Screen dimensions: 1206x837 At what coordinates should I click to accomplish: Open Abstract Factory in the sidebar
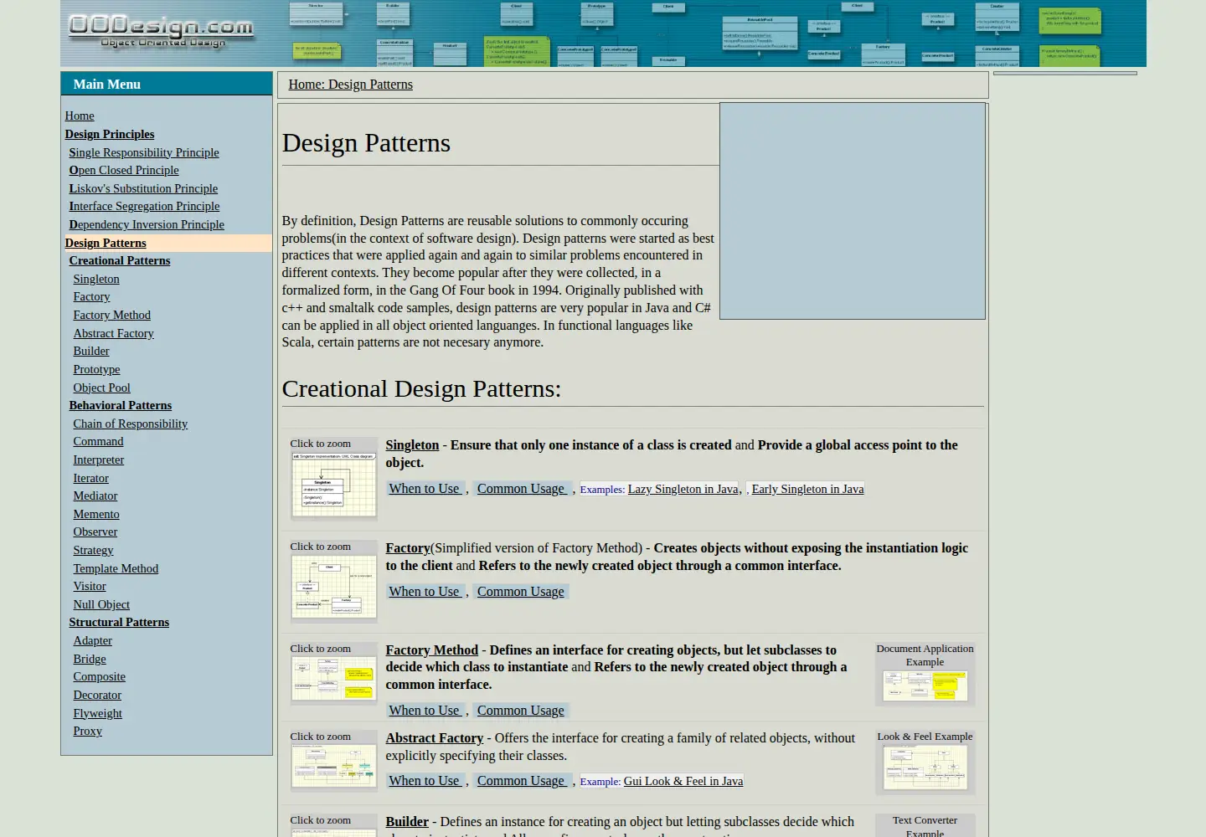coord(113,333)
